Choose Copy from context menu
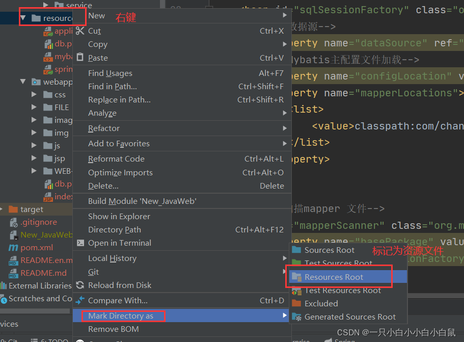The width and height of the screenshot is (464, 342). point(182,44)
